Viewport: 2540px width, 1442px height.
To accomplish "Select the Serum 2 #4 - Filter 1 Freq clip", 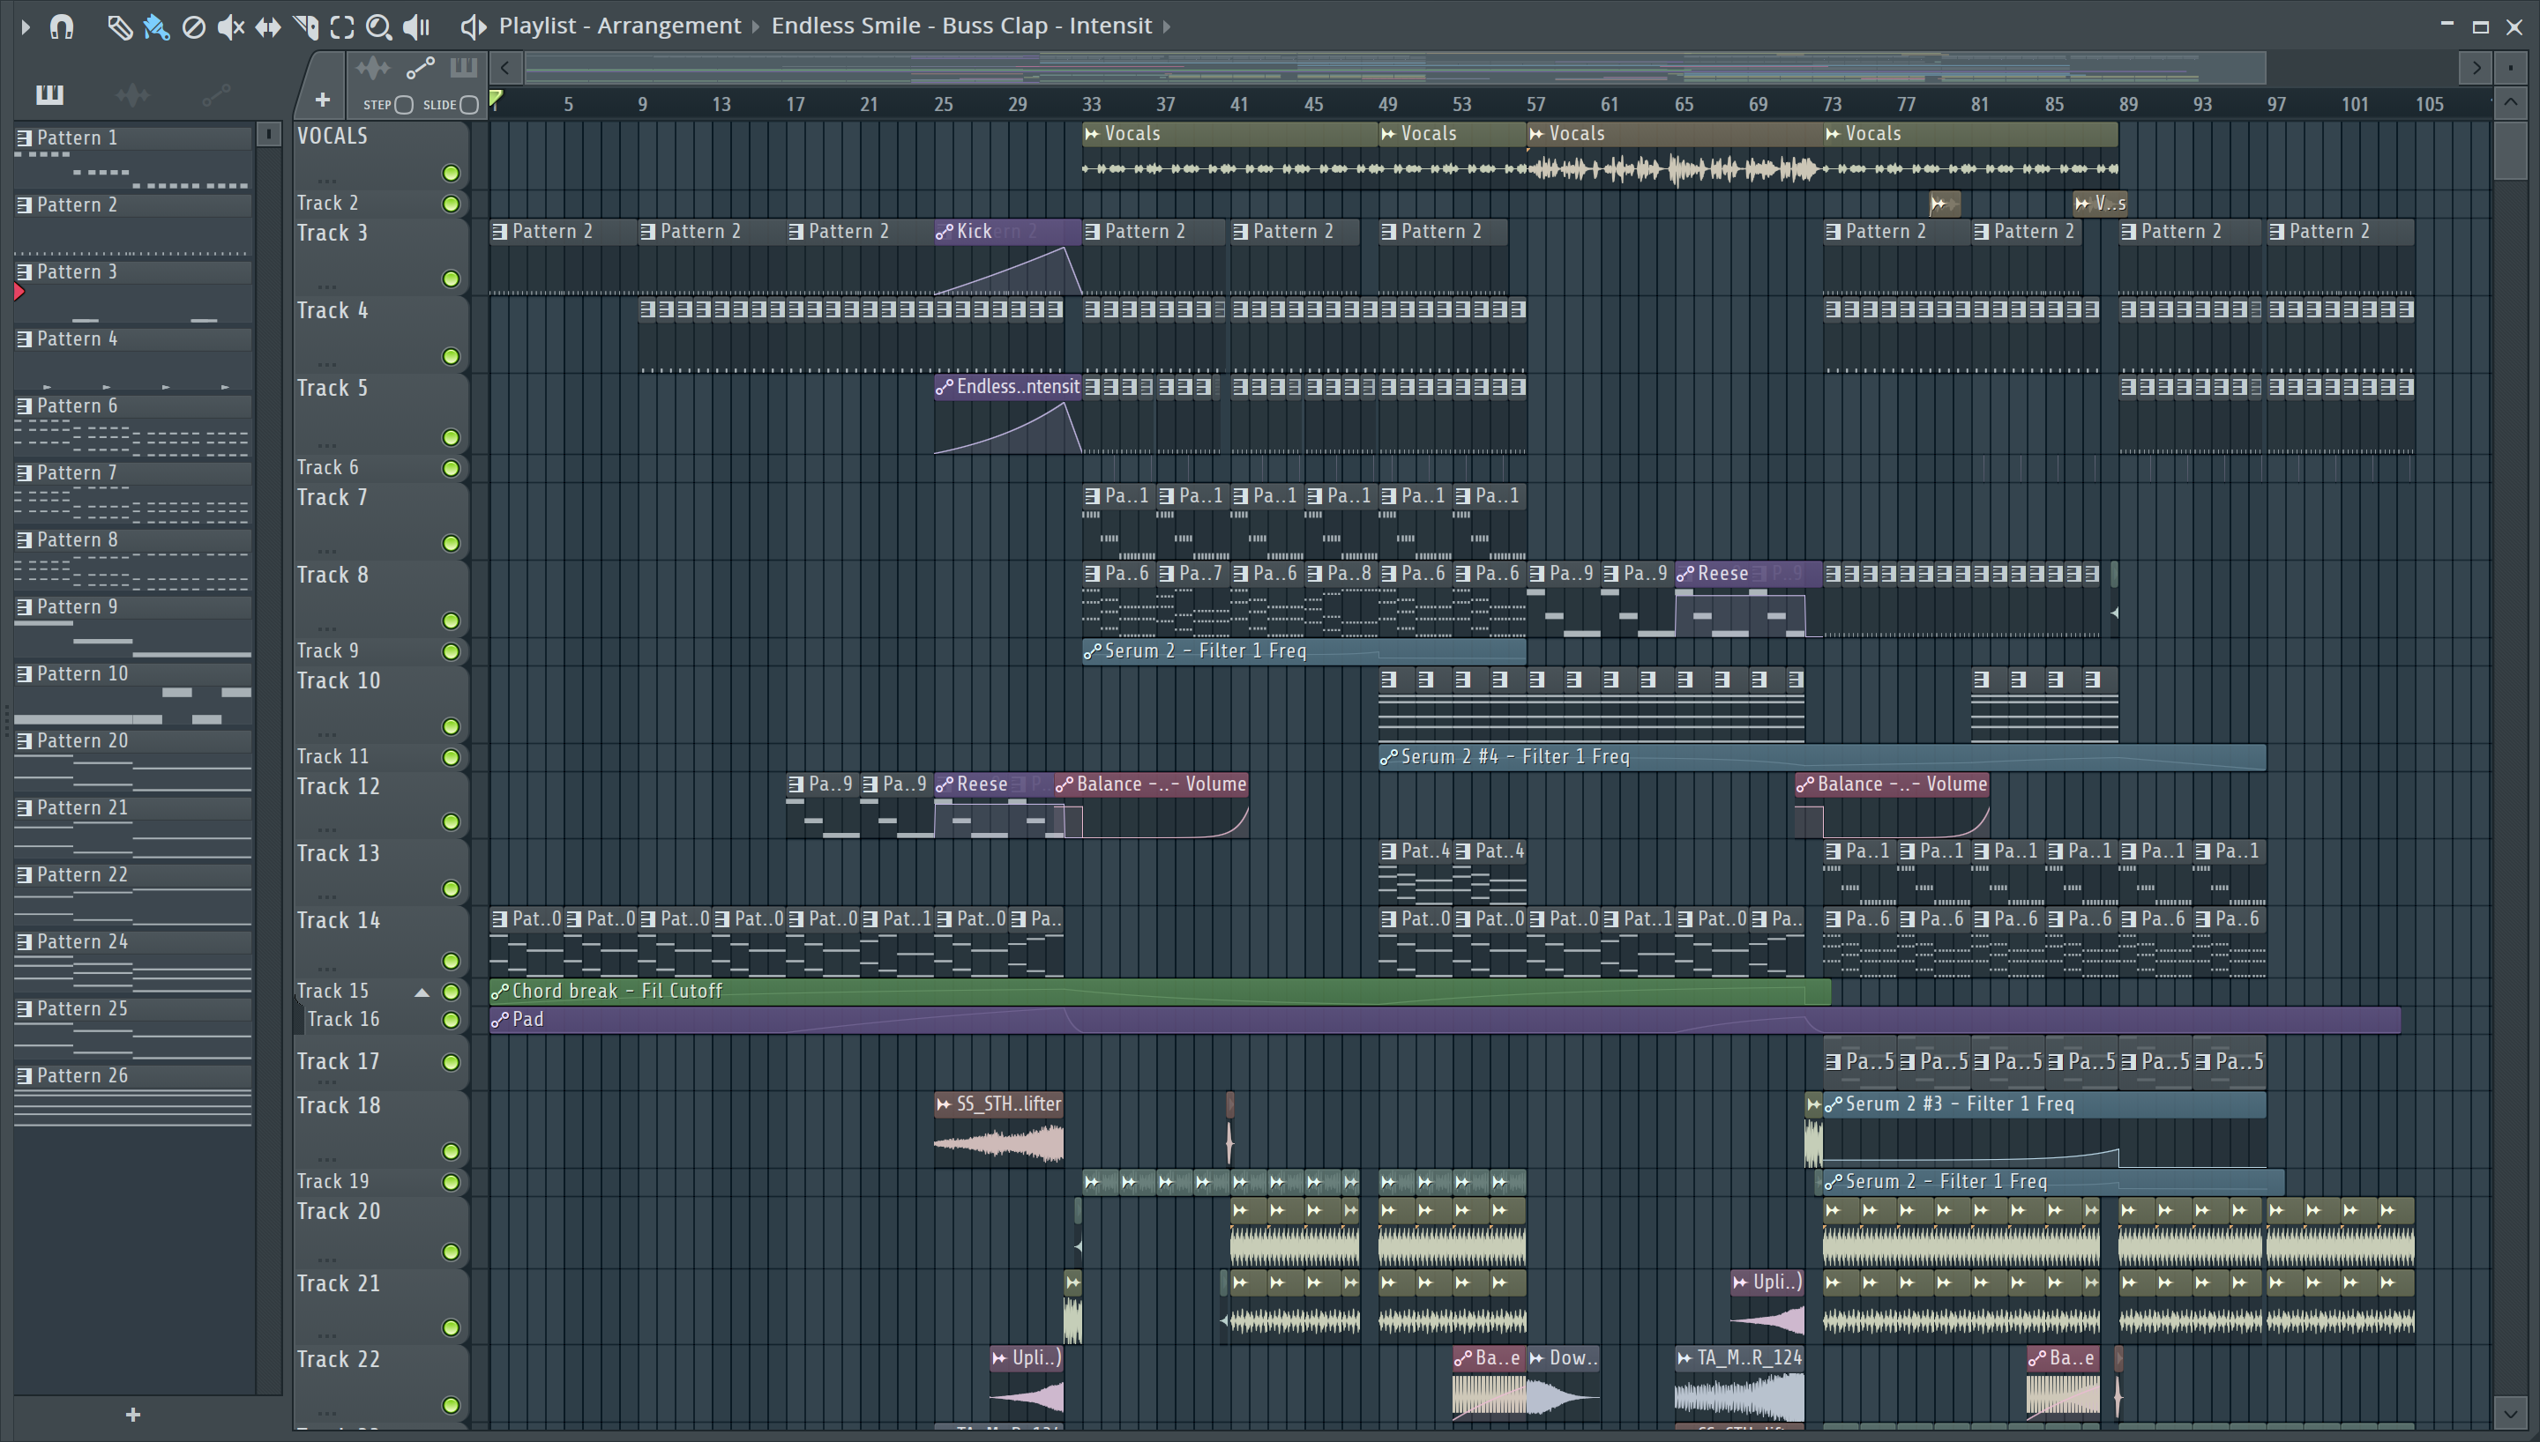I will coord(1822,758).
